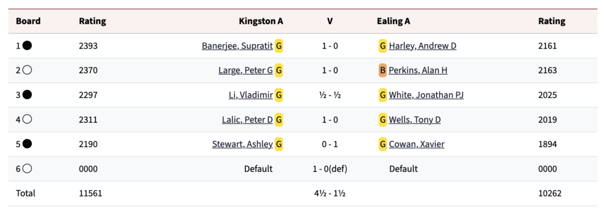Open Stewart, Ashley player link

pos(242,145)
